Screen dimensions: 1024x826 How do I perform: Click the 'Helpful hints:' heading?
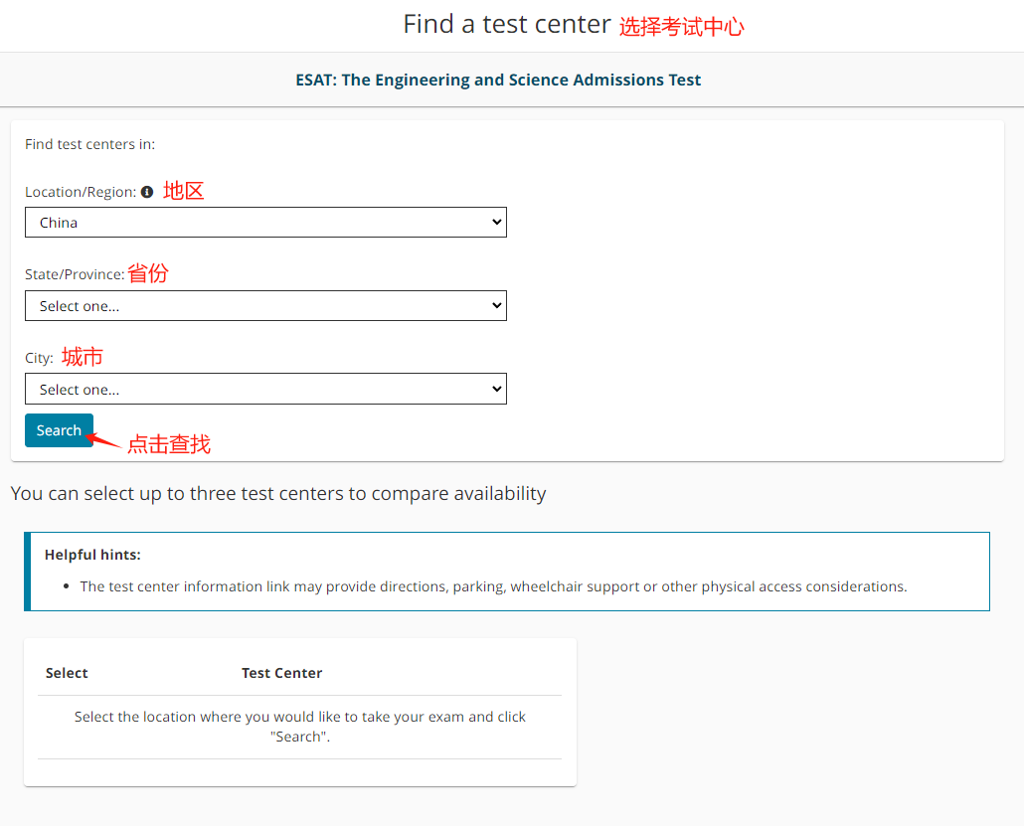click(x=92, y=555)
